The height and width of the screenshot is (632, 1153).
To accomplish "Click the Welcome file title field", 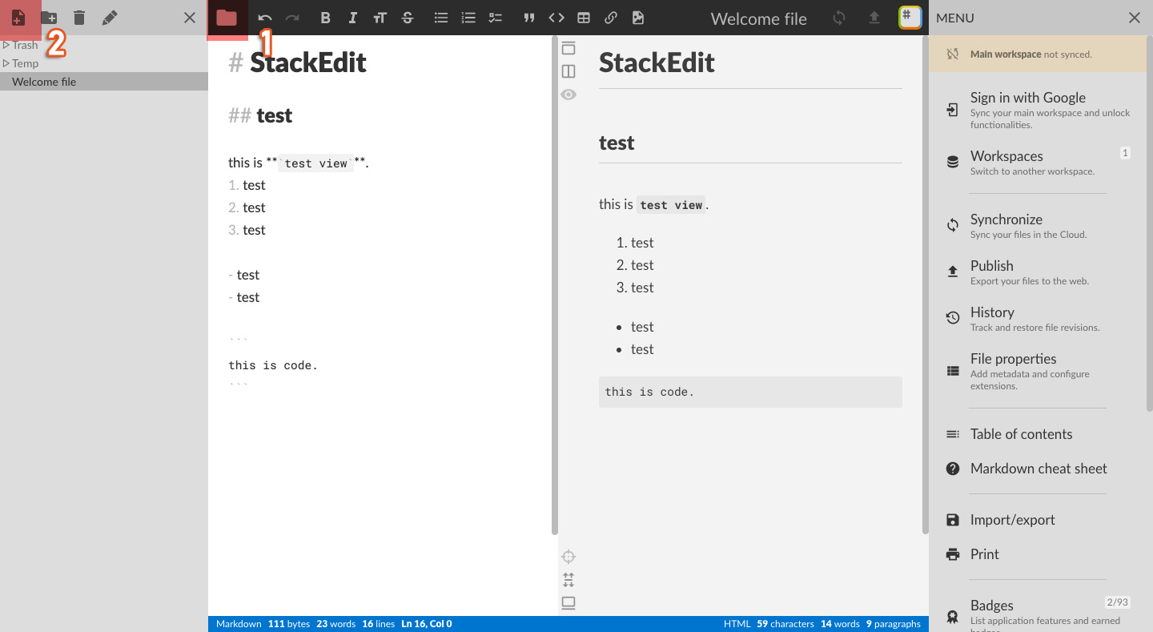I will click(758, 19).
